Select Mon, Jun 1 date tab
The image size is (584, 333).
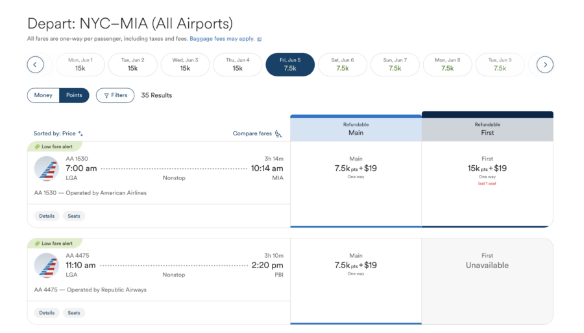click(x=80, y=65)
